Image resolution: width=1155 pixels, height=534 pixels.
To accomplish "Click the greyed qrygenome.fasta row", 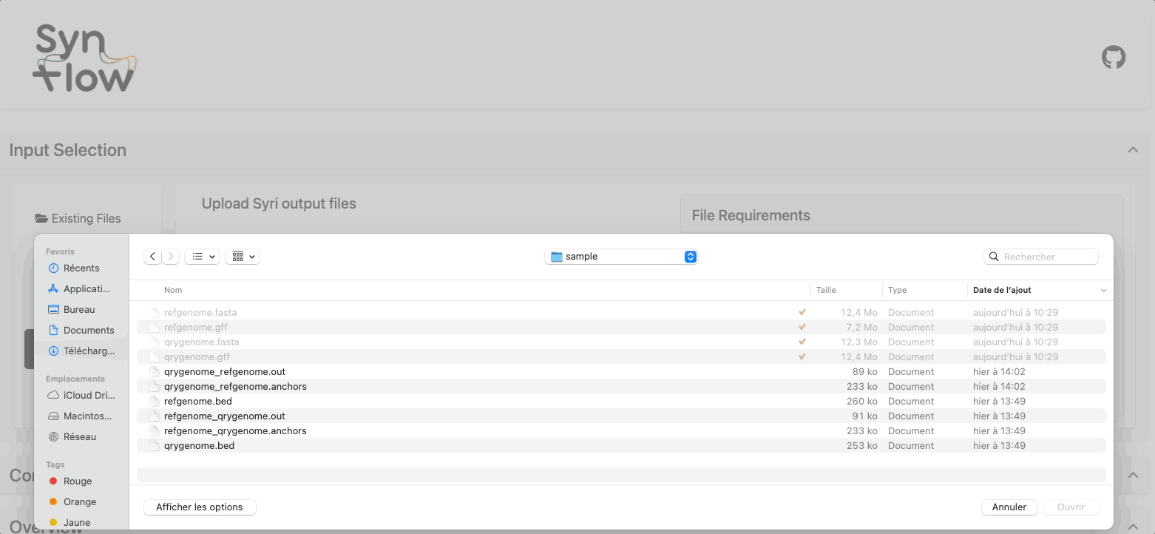I will click(x=621, y=342).
